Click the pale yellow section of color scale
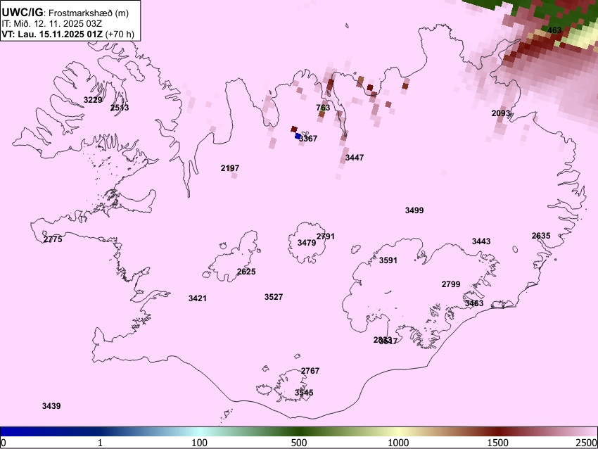 (x=398, y=431)
